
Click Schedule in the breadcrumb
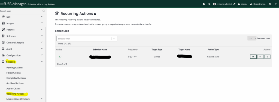tap(32, 4)
